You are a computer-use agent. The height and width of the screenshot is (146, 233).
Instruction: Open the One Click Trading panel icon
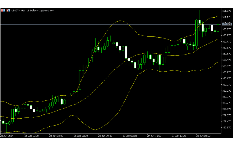tap(3, 11)
